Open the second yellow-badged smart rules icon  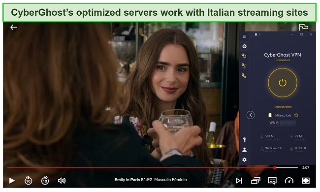coord(244,65)
